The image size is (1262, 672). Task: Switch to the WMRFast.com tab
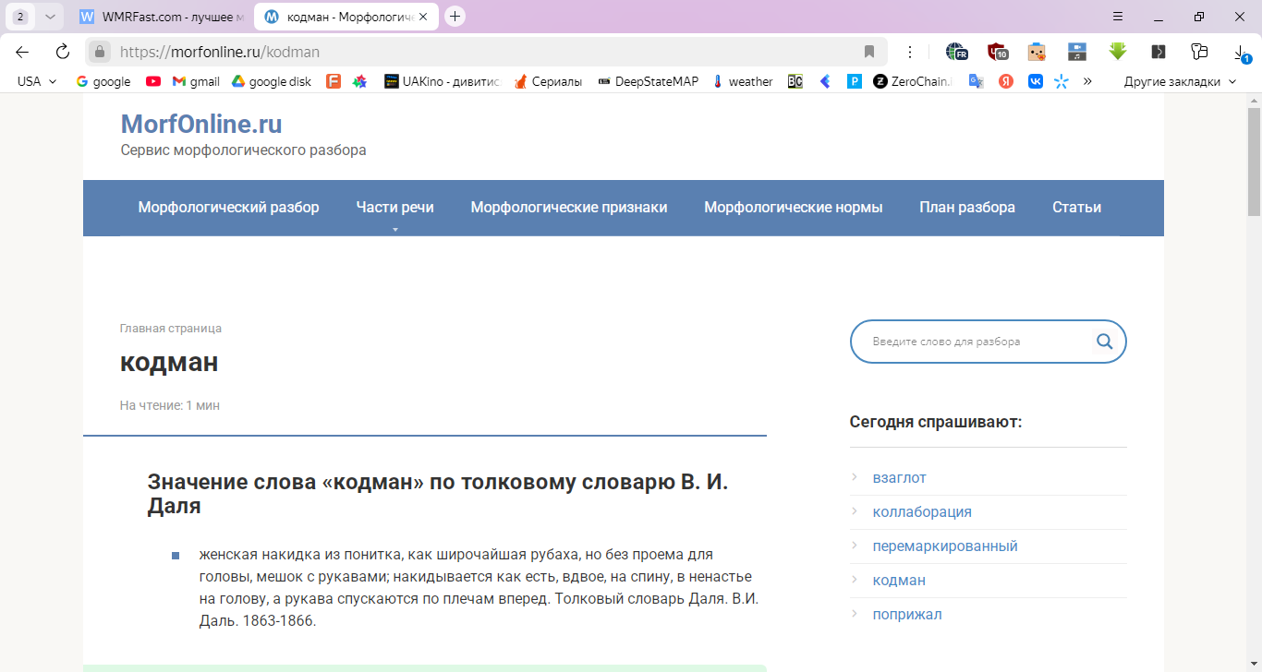click(x=162, y=17)
